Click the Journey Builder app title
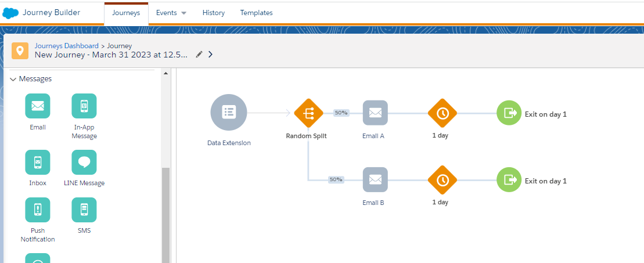The width and height of the screenshot is (644, 263). [x=51, y=12]
